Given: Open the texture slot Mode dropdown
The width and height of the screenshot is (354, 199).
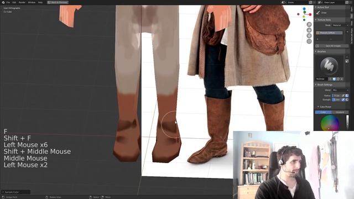Looking at the screenshot, I should 340,25.
